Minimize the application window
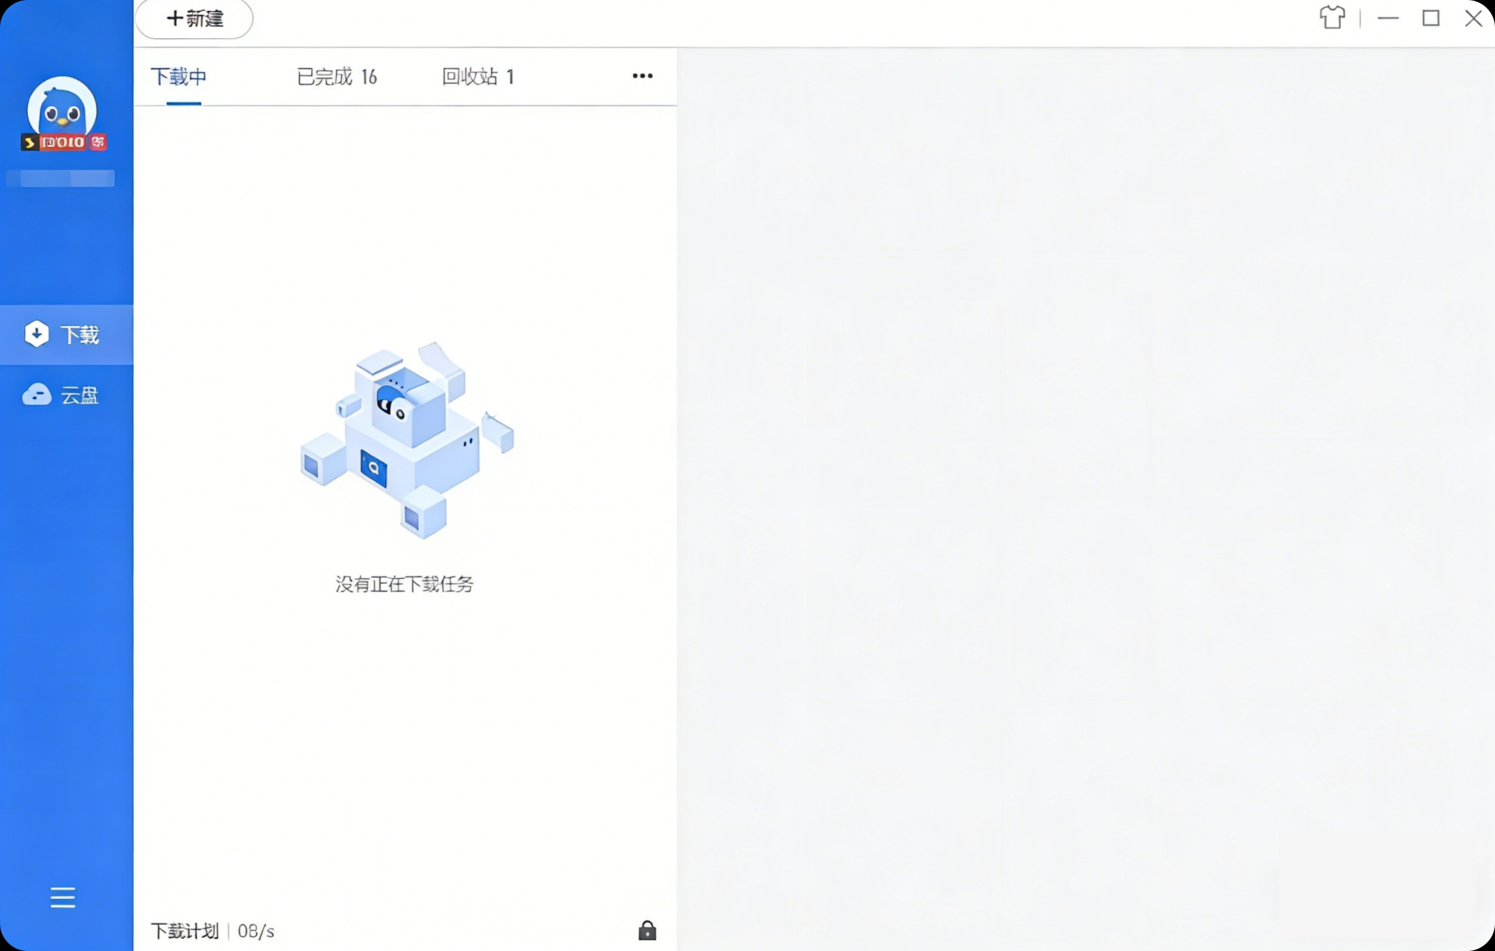The height and width of the screenshot is (951, 1495). pos(1387,18)
